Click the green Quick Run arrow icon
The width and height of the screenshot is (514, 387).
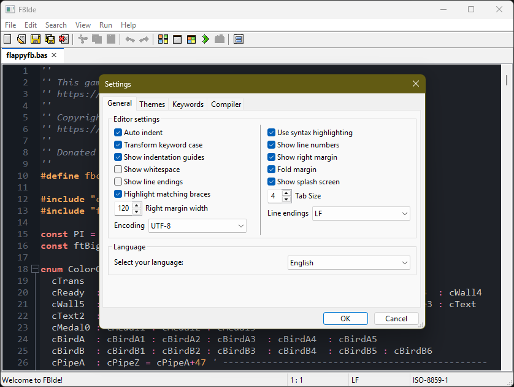(x=205, y=39)
